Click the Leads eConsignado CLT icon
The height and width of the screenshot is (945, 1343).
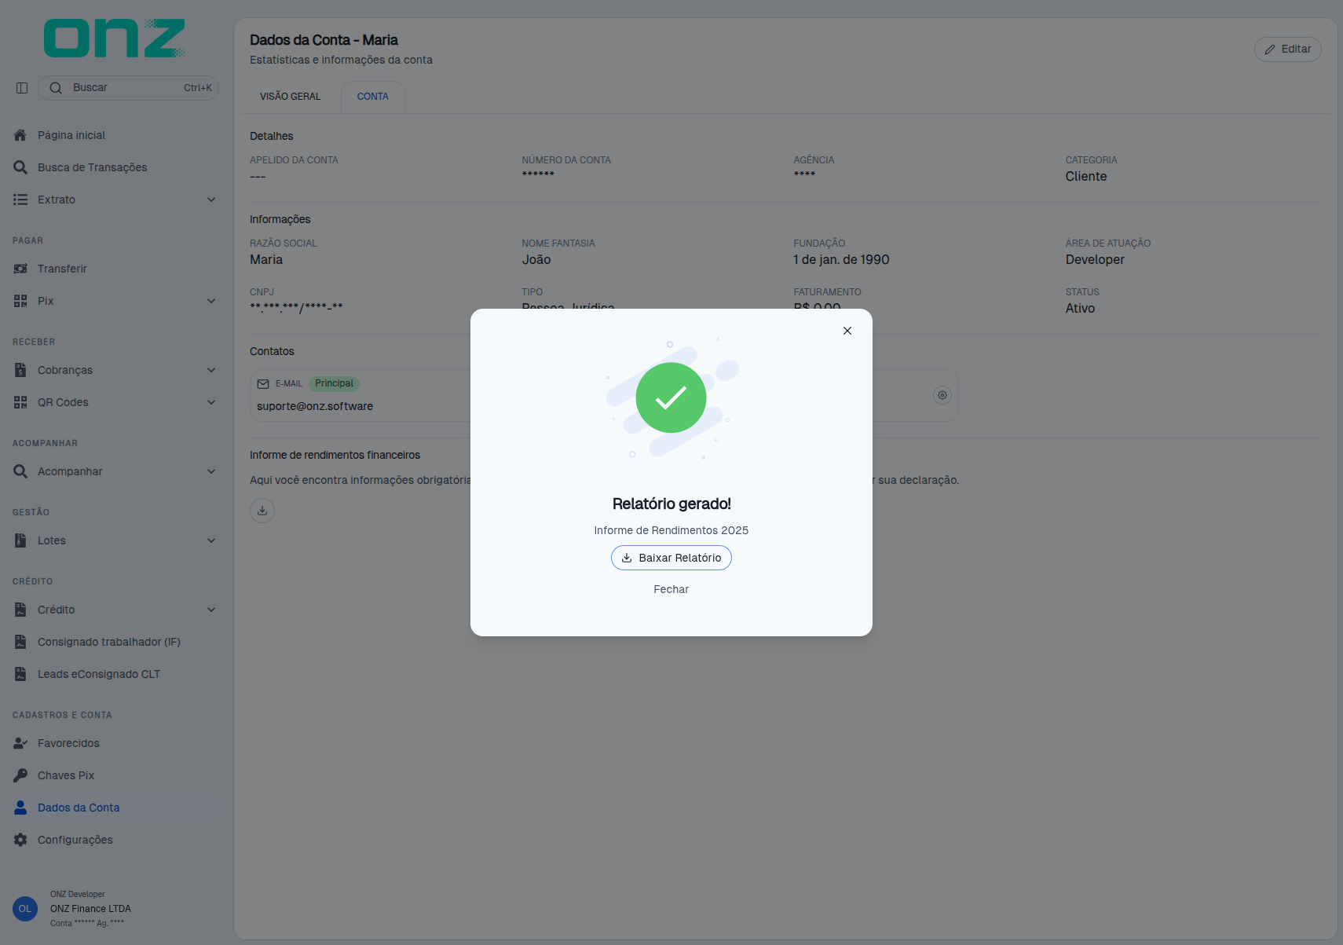pyautogui.click(x=20, y=674)
